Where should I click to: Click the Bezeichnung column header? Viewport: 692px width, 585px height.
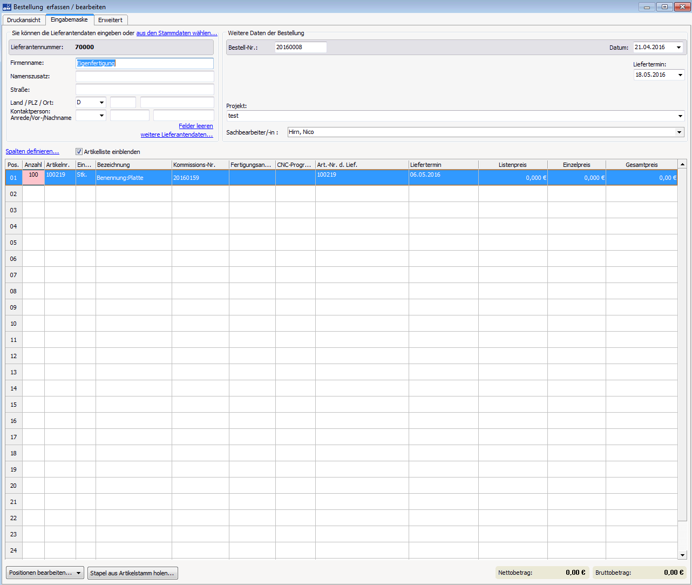coord(134,165)
